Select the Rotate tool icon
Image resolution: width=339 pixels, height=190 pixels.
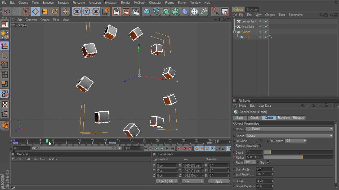[x=55, y=11]
